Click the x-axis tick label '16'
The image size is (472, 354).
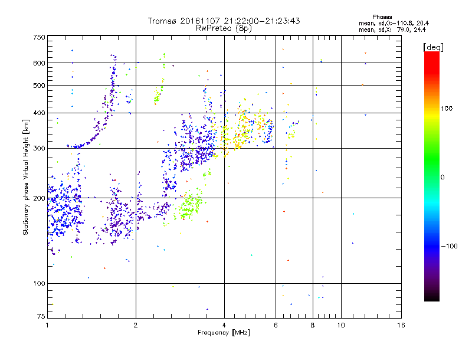coord(401,325)
